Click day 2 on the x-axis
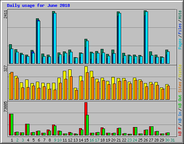The height and width of the screenshot is (144, 184). click(x=17, y=140)
